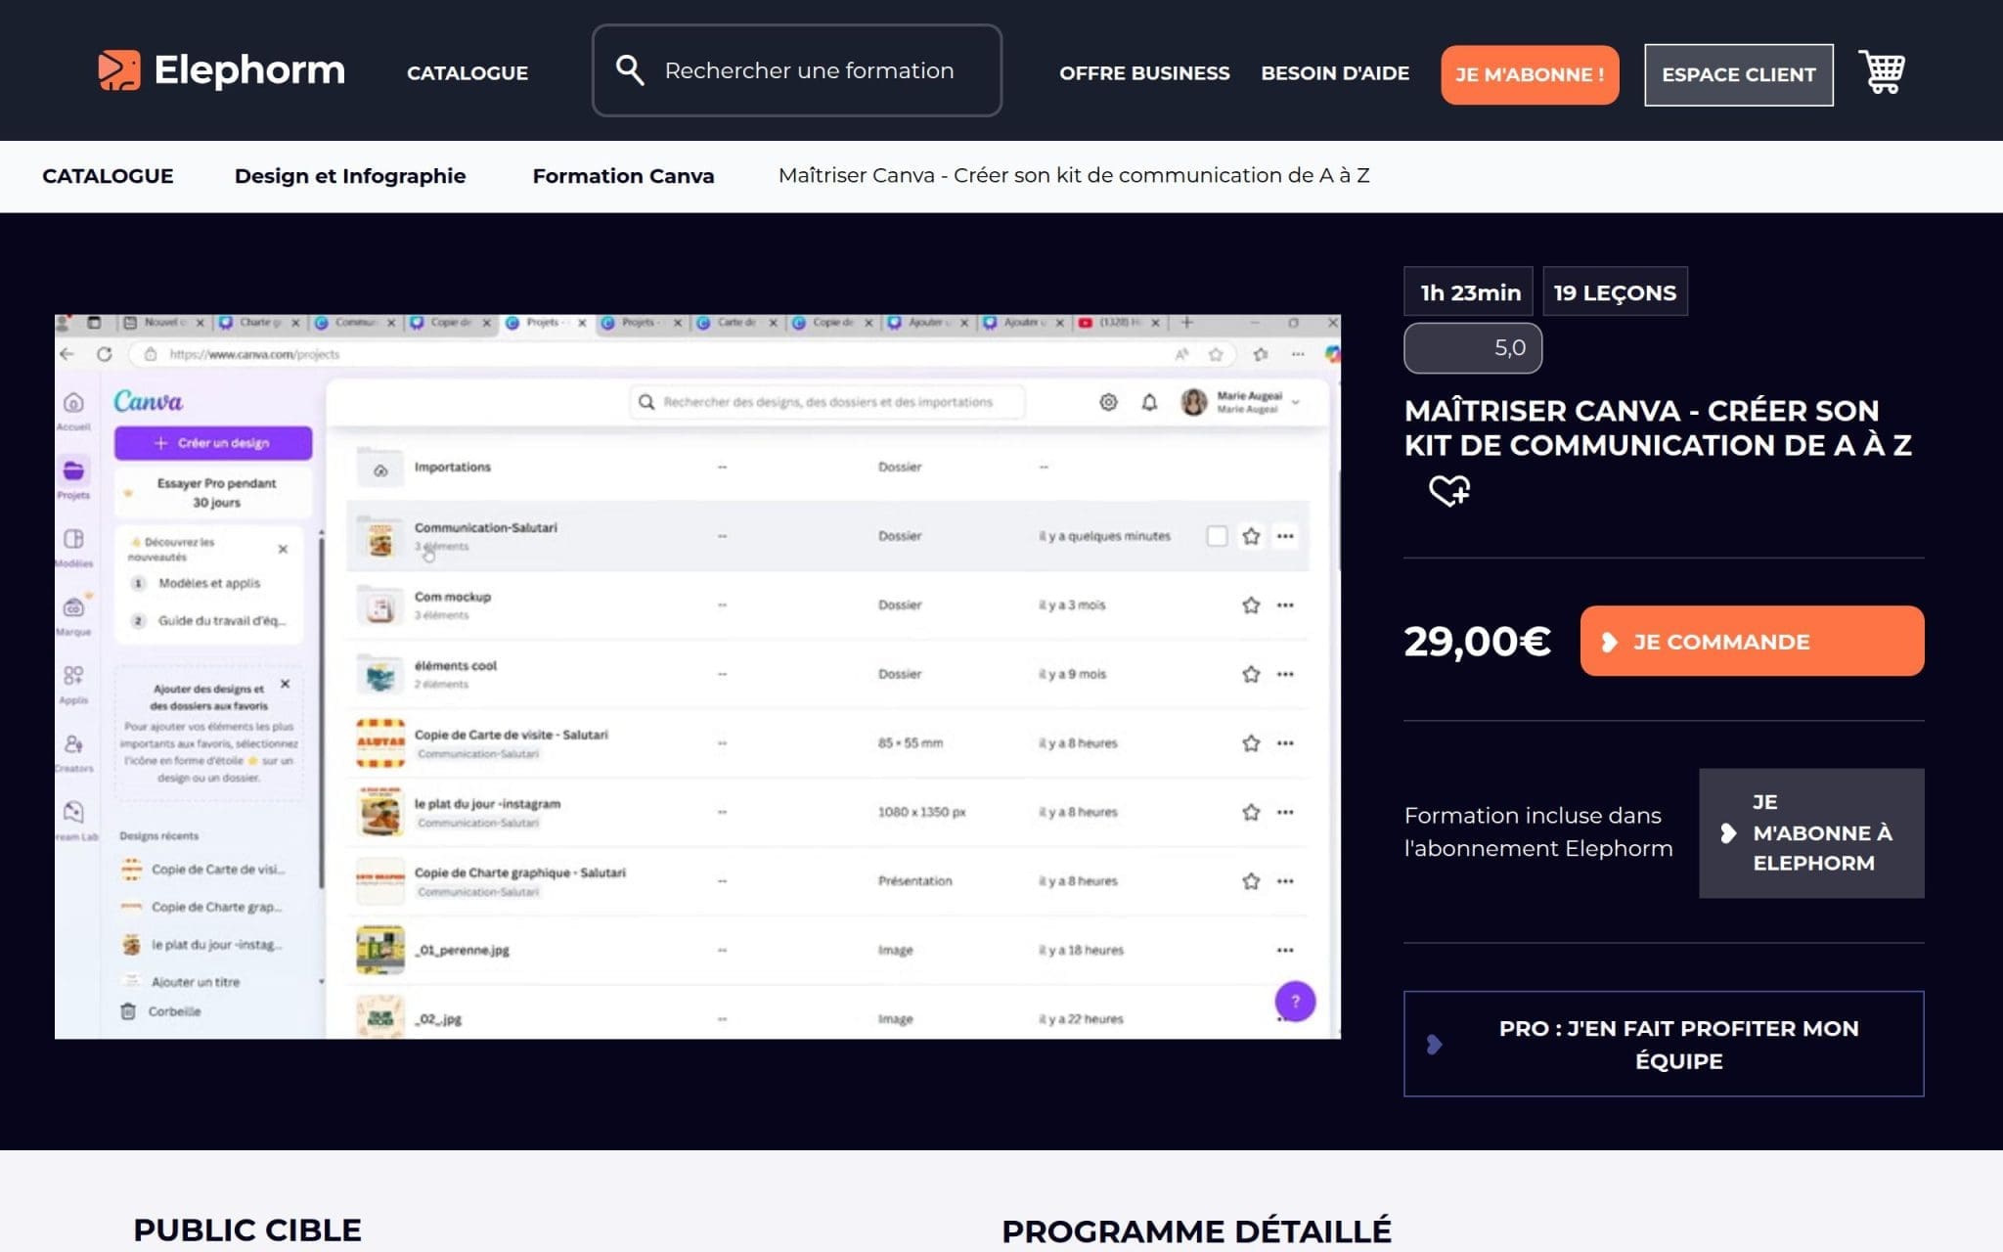The width and height of the screenshot is (2003, 1252).
Task: Go to Design et Infographie breadcrumb
Action: pos(350,176)
